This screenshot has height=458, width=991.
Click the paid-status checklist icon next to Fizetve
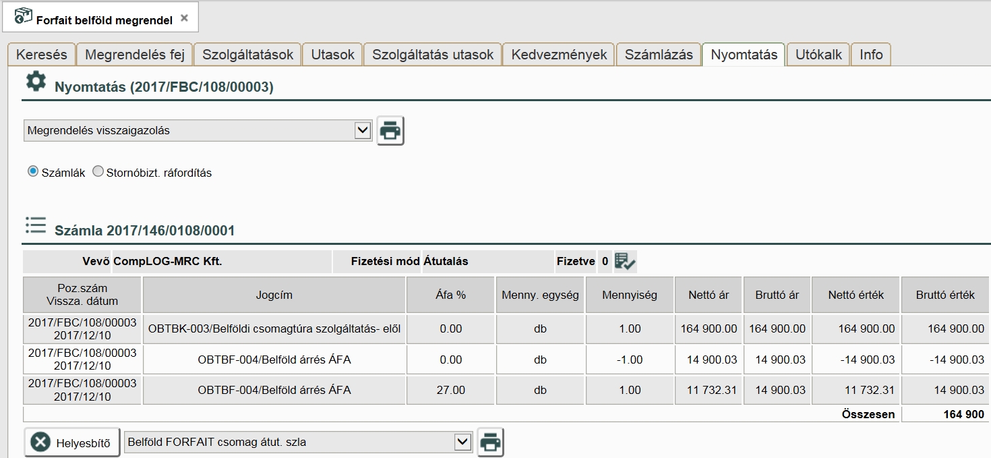click(x=625, y=262)
